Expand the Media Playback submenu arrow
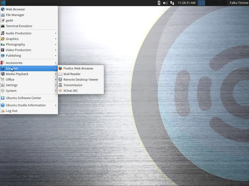 56,74
